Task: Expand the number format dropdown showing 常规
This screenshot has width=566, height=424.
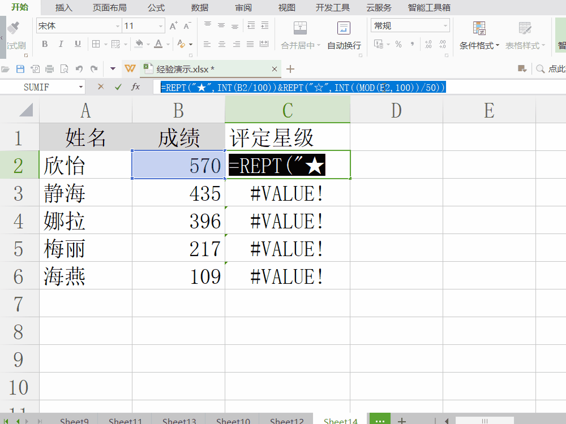Action: tap(445, 26)
